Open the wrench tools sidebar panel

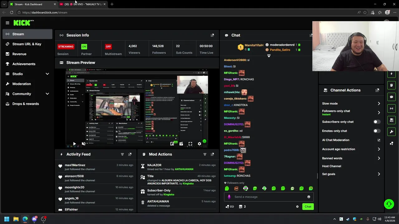[x=392, y=132]
